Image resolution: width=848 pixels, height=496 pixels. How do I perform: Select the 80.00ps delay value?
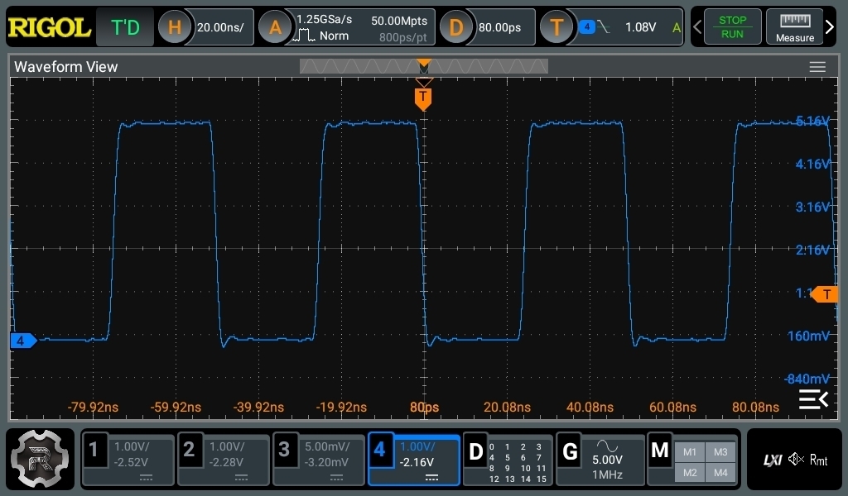pos(499,27)
